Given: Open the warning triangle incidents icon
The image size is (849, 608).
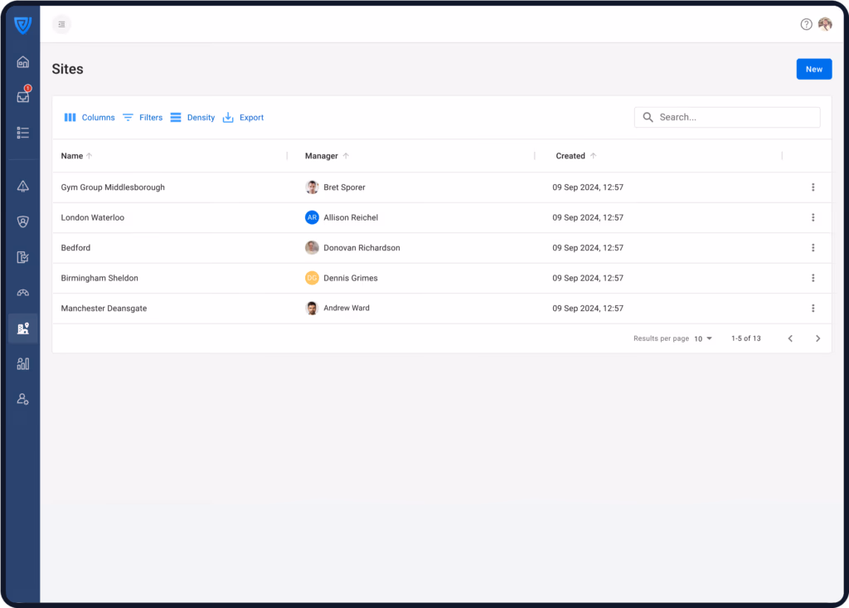Looking at the screenshot, I should pos(22,187).
